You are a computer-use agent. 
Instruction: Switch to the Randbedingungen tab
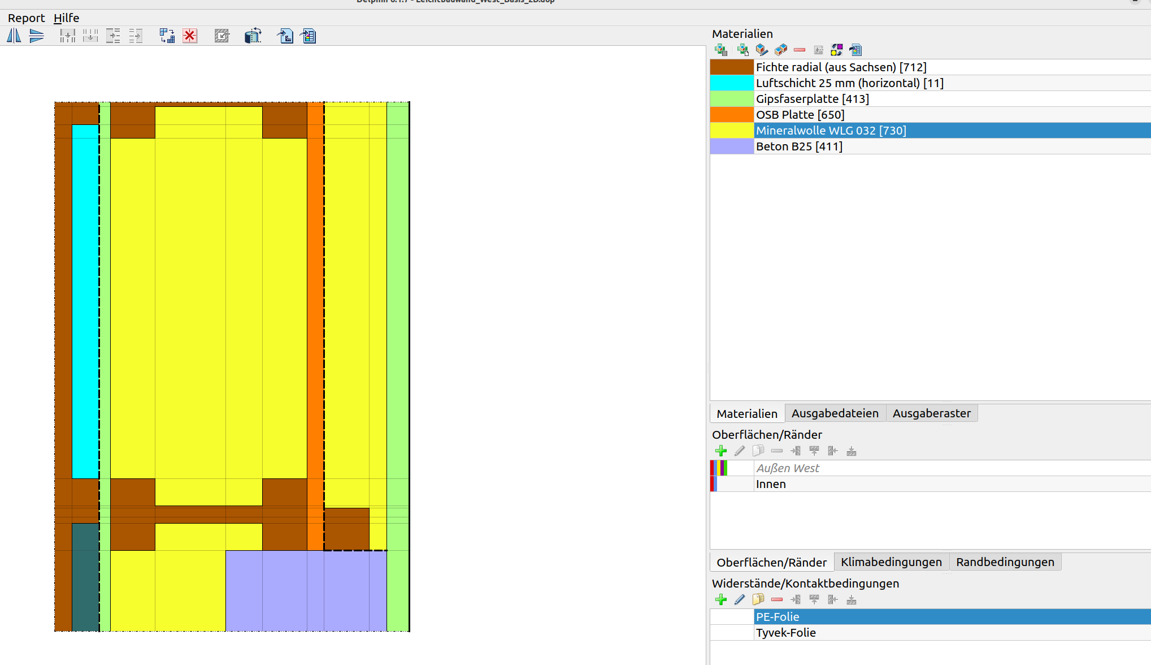pyautogui.click(x=1005, y=562)
